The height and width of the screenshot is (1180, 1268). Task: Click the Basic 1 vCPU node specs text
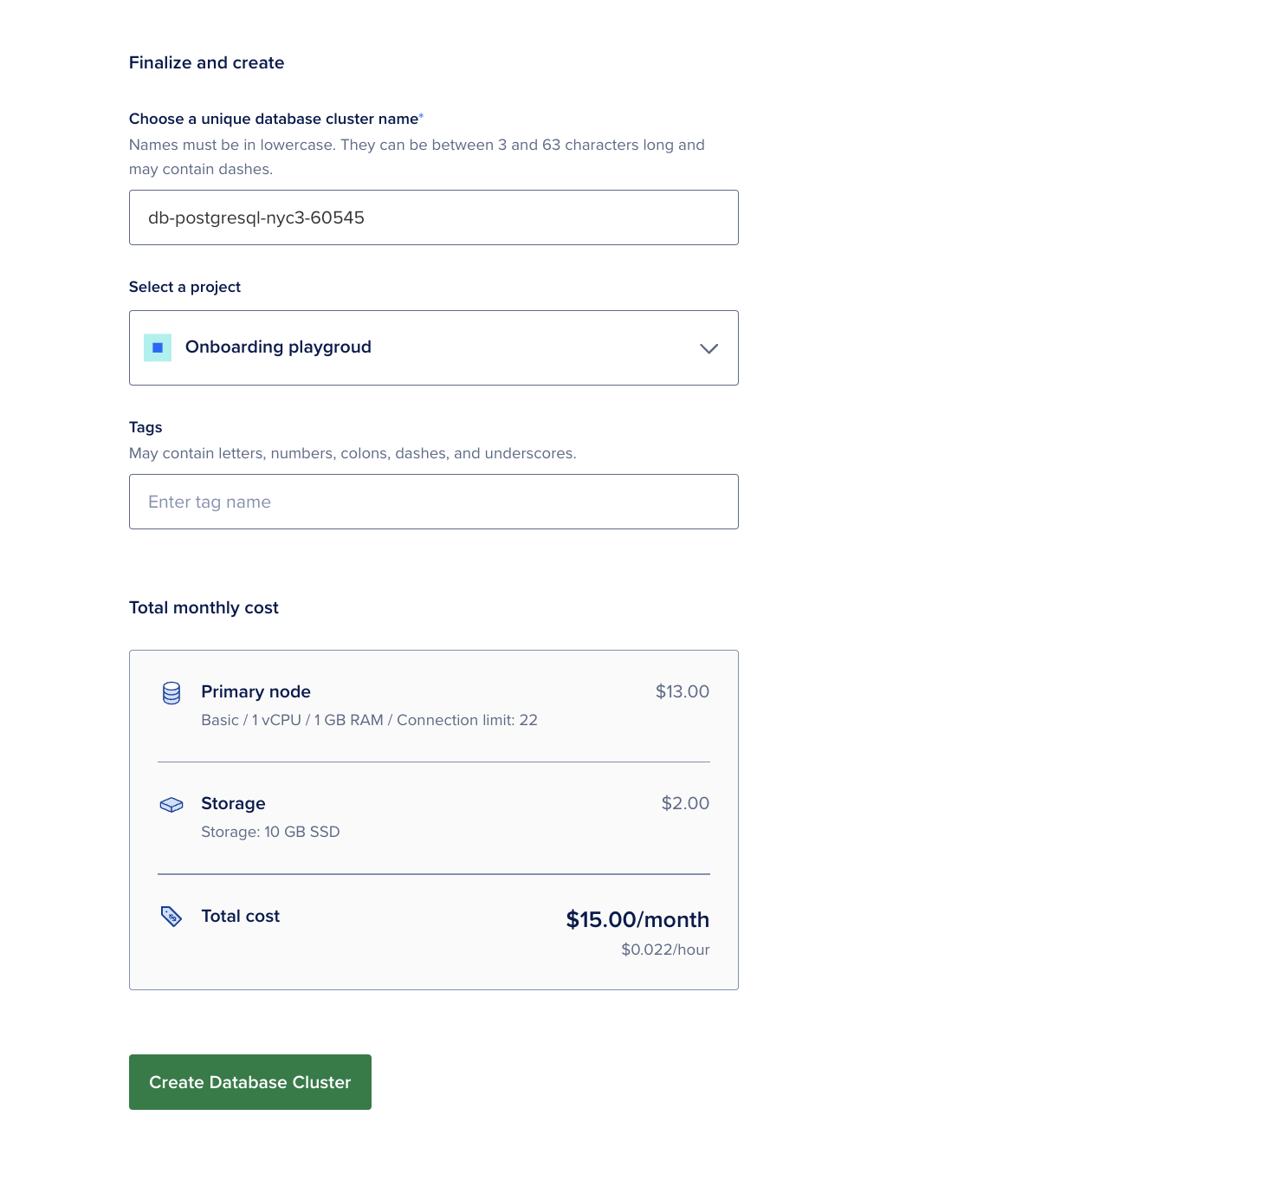click(x=369, y=720)
